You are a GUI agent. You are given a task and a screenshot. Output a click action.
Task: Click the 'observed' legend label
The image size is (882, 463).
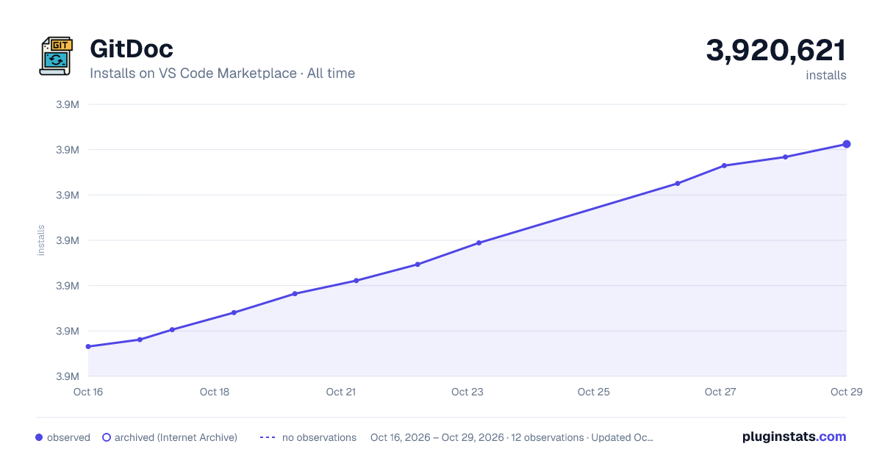pos(68,437)
